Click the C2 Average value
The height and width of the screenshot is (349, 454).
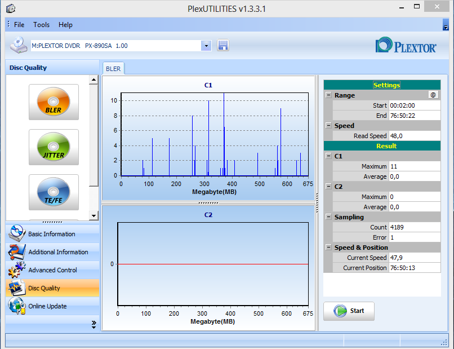tap(415, 207)
